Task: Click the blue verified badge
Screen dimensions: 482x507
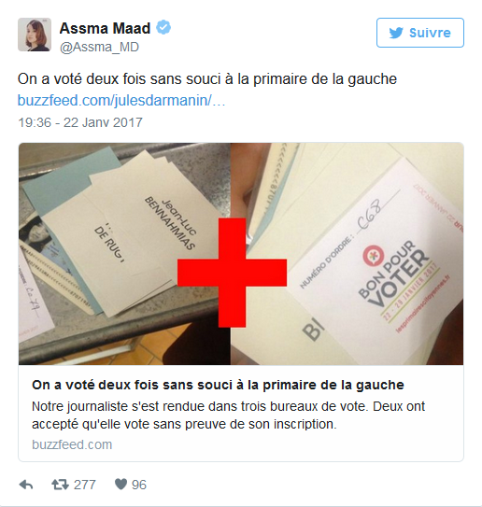Action: (x=163, y=27)
